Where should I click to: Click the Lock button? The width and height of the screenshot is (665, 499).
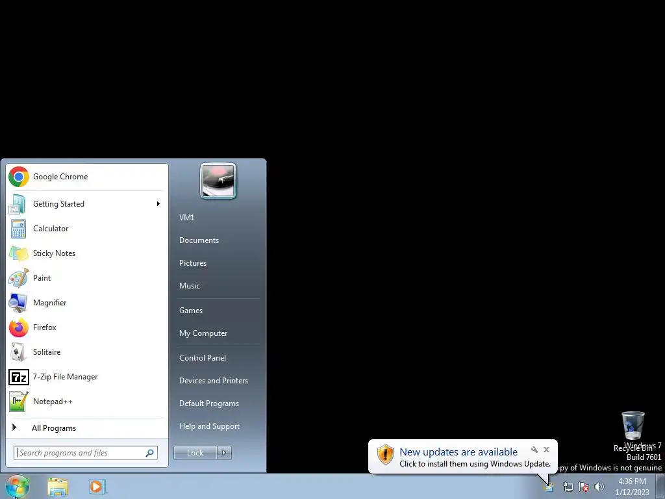pos(195,453)
